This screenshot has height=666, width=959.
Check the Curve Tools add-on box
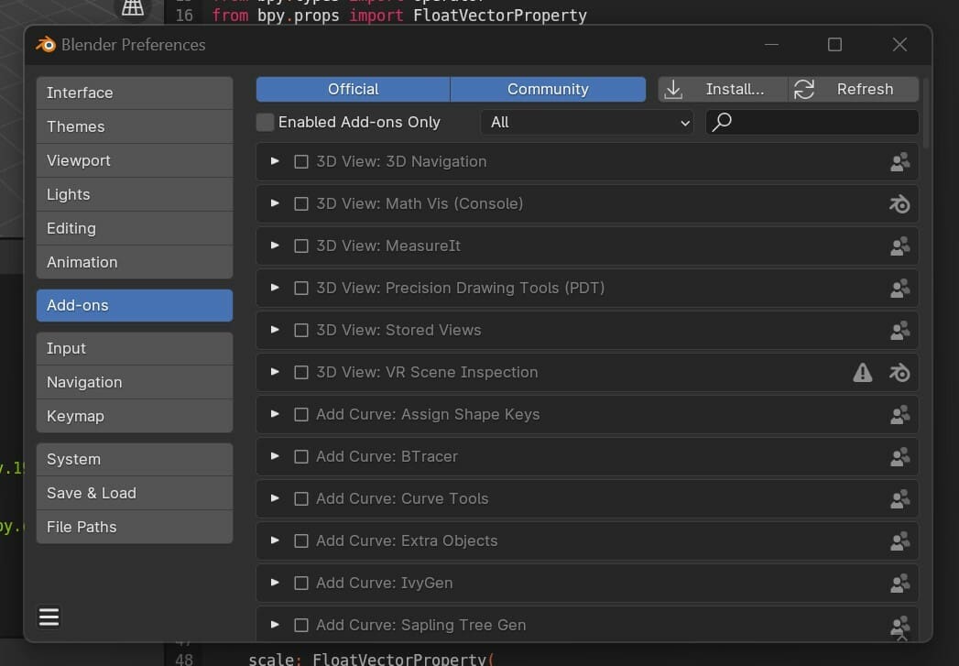coord(301,499)
